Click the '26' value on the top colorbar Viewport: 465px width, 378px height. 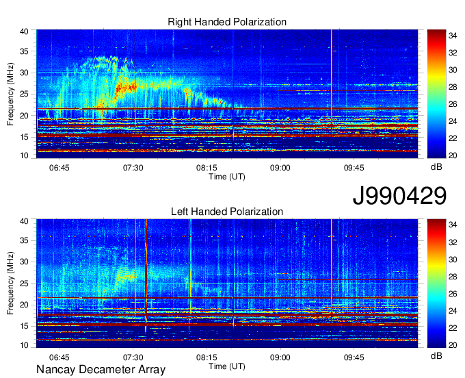(453, 104)
